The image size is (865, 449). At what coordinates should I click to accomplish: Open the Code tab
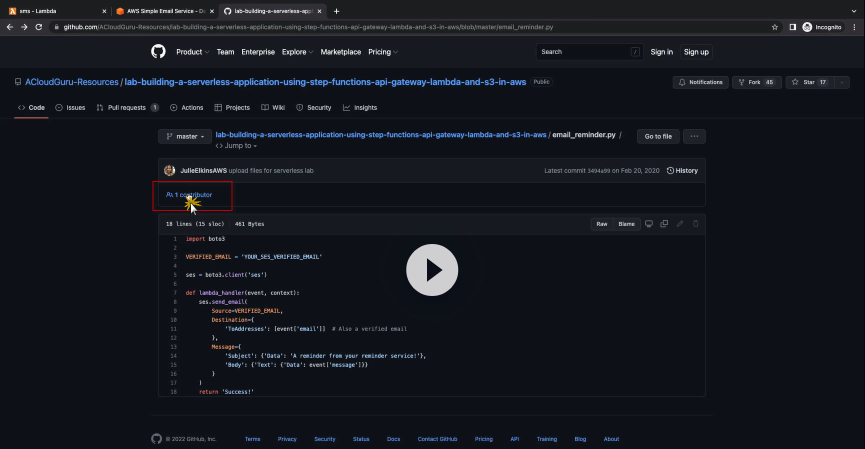[31, 107]
